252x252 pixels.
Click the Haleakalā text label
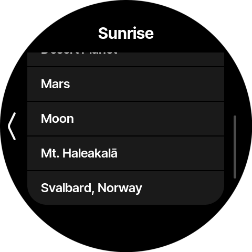[x=90, y=153]
